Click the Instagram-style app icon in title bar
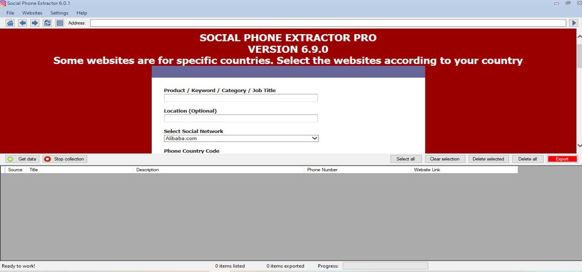 (x=3, y=3)
